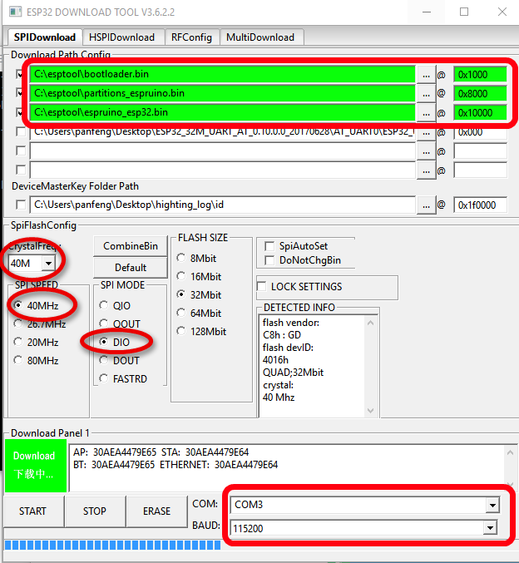Click the highting_log\id folder path field
519x563 pixels.
[x=222, y=205]
